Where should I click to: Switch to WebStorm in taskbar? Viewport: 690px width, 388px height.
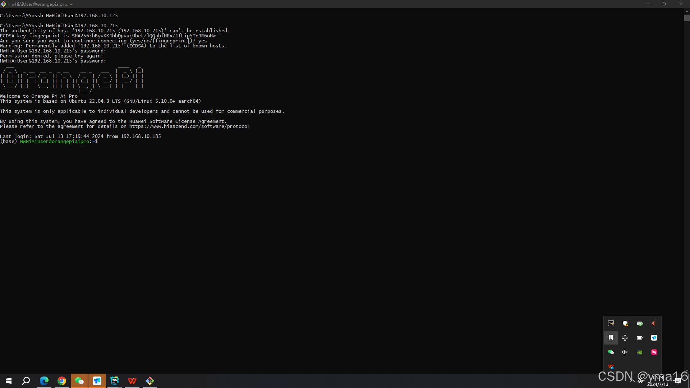click(115, 381)
